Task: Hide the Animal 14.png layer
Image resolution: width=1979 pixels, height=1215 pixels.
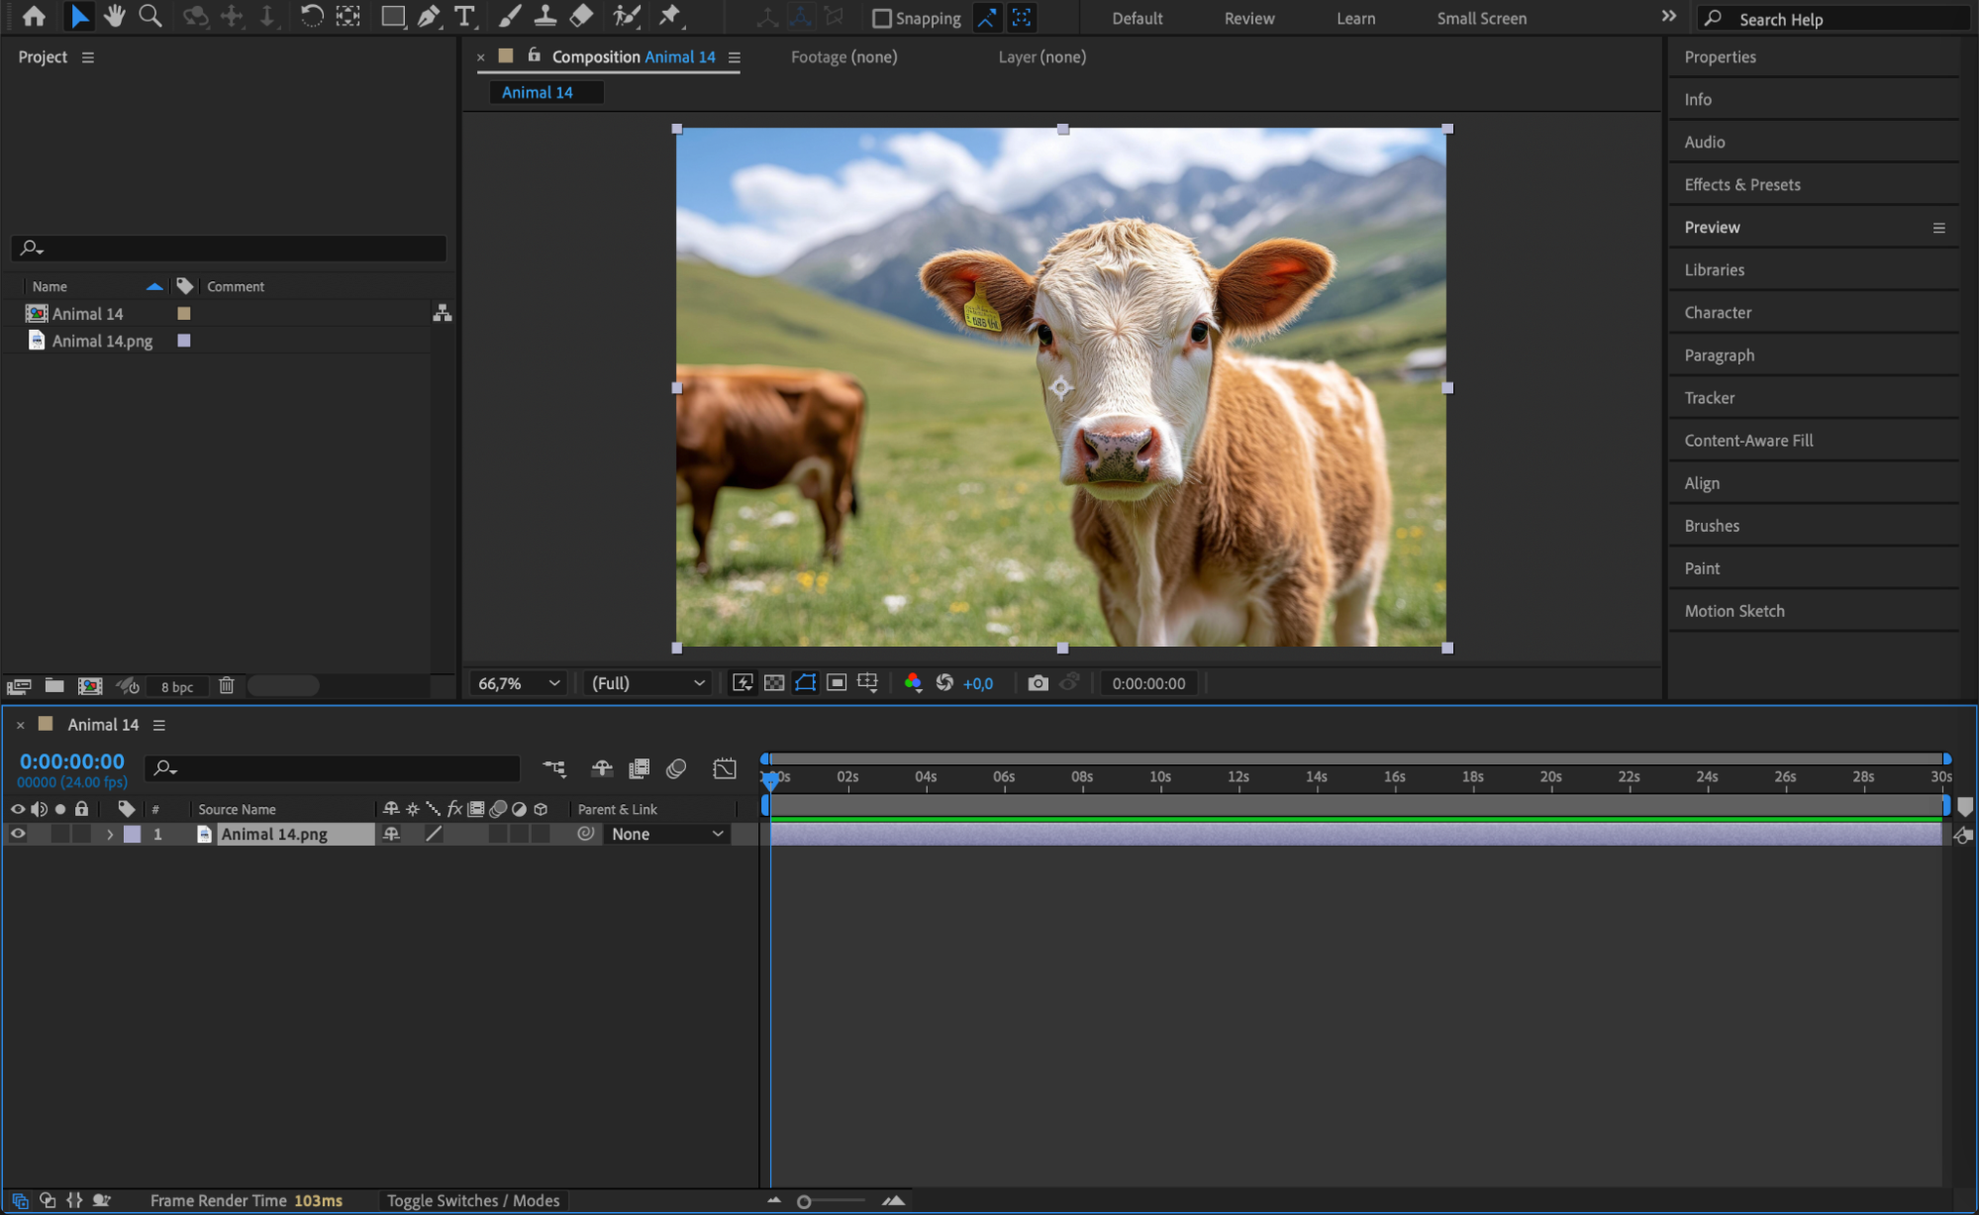Action: [x=18, y=834]
